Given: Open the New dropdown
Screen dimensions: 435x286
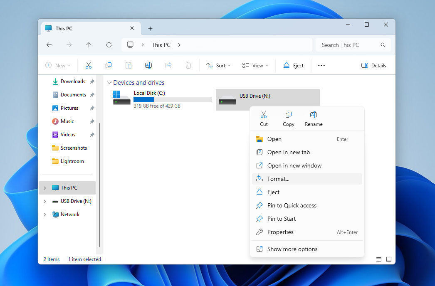Looking at the screenshot, I should coord(58,65).
